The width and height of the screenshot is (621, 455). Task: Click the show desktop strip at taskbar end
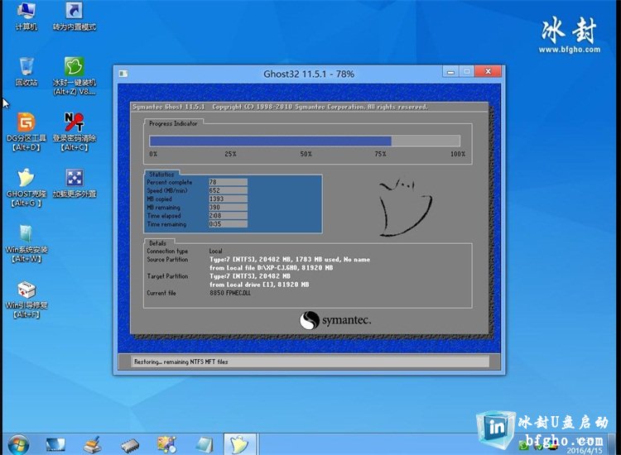pos(612,444)
